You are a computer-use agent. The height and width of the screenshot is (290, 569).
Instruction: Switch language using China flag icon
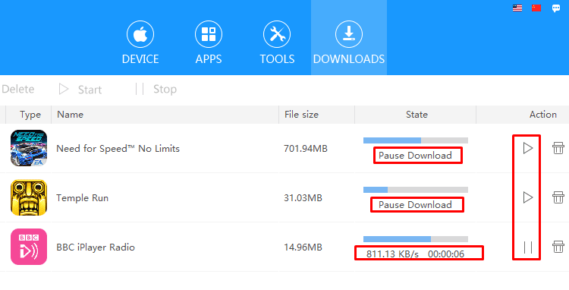tap(536, 8)
